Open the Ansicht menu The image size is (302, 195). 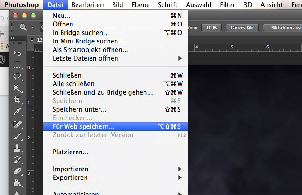point(272,5)
